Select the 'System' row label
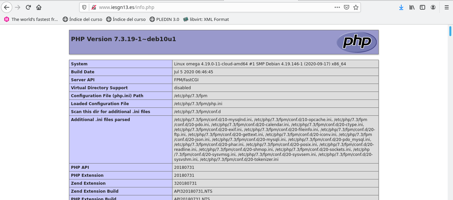Viewport: 453px width, 200px height. (x=121, y=64)
